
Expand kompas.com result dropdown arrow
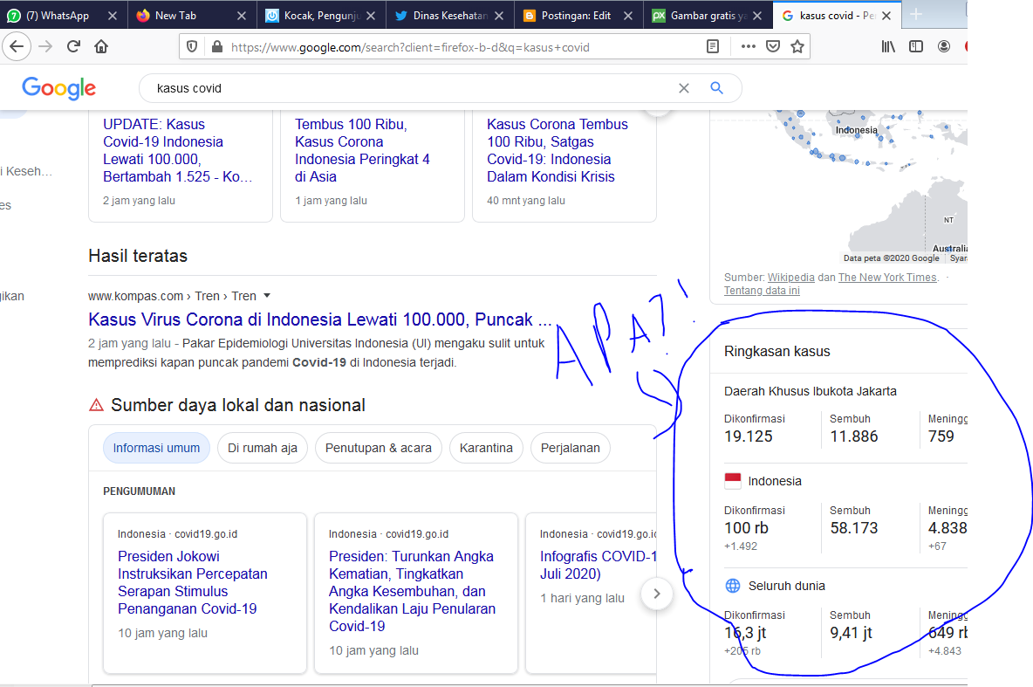(267, 296)
